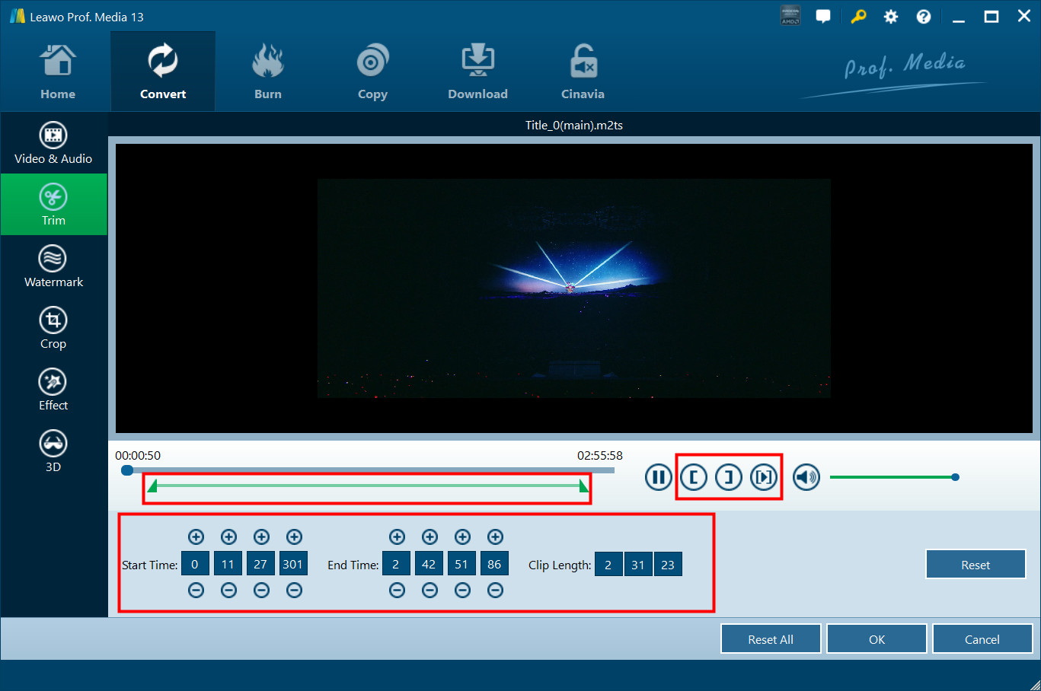Increase End Time minutes above 42
The image size is (1041, 691).
429,537
